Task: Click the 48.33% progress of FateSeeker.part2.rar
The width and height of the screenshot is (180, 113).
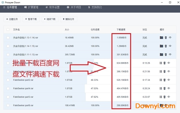Action: (94, 80)
